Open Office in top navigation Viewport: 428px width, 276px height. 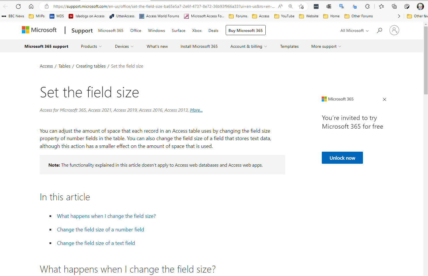tap(136, 31)
